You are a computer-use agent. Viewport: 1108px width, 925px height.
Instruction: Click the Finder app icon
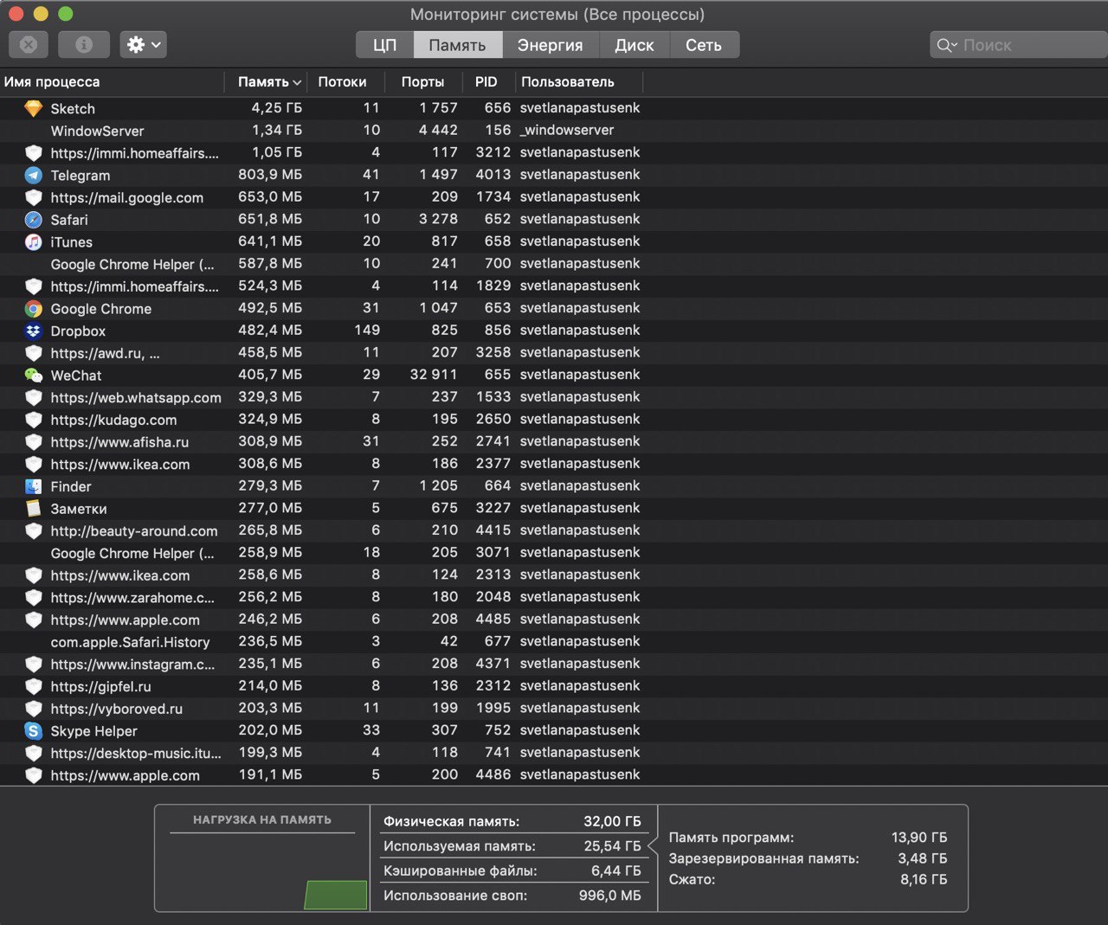pos(33,486)
